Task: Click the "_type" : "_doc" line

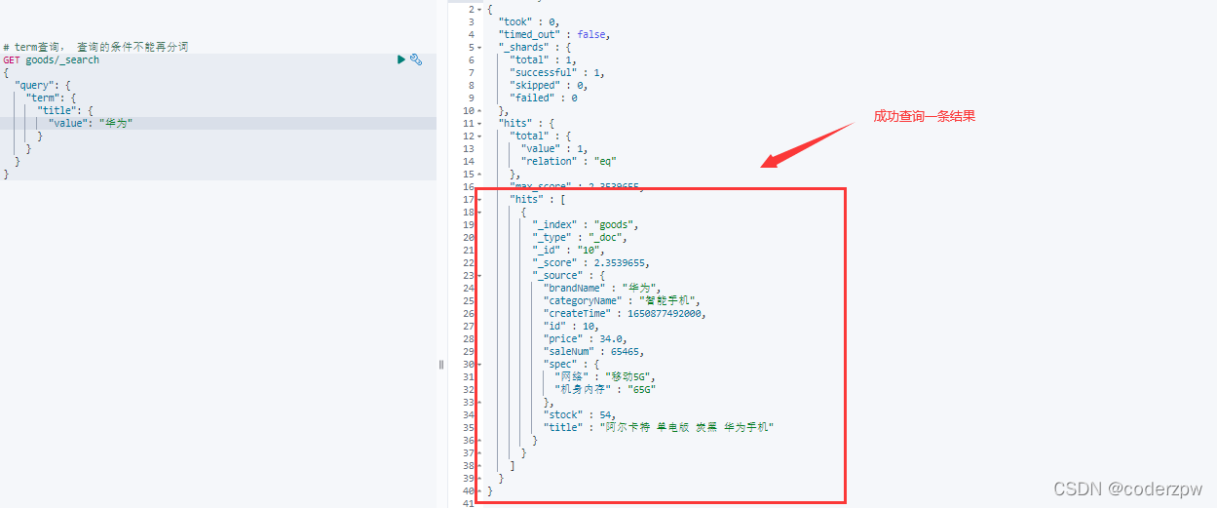Action: click(x=579, y=237)
